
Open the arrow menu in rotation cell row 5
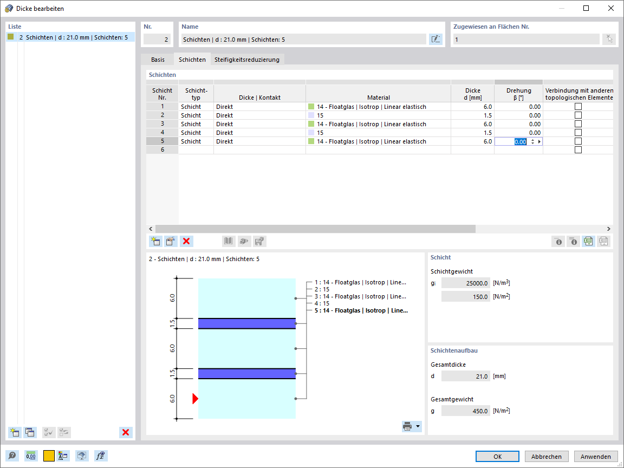[539, 142]
